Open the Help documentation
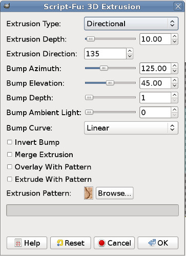This screenshot has width=186, height=256. point(27,243)
